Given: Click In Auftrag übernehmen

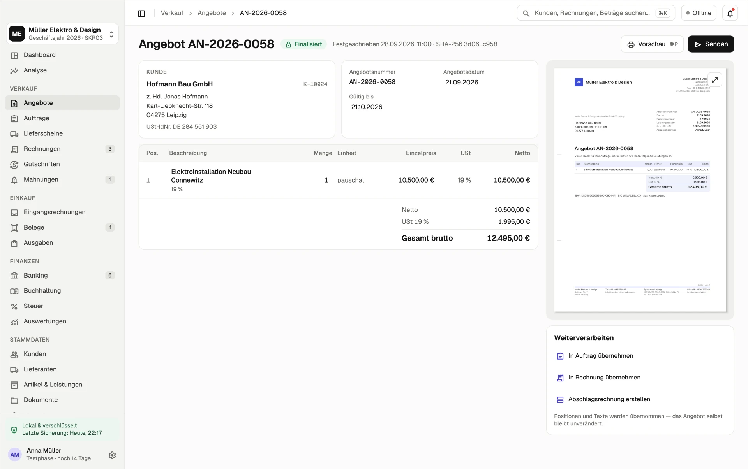Looking at the screenshot, I should coord(640,356).
